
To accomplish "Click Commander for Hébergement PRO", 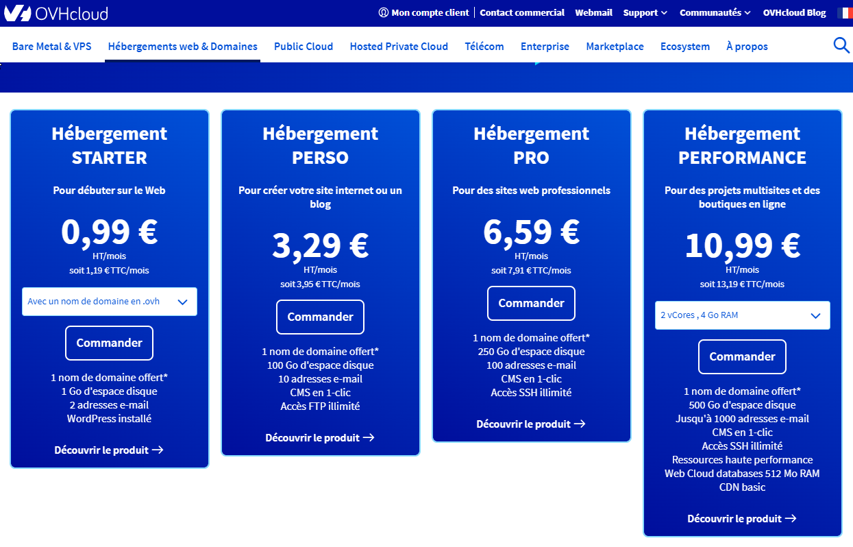I will pos(531,304).
